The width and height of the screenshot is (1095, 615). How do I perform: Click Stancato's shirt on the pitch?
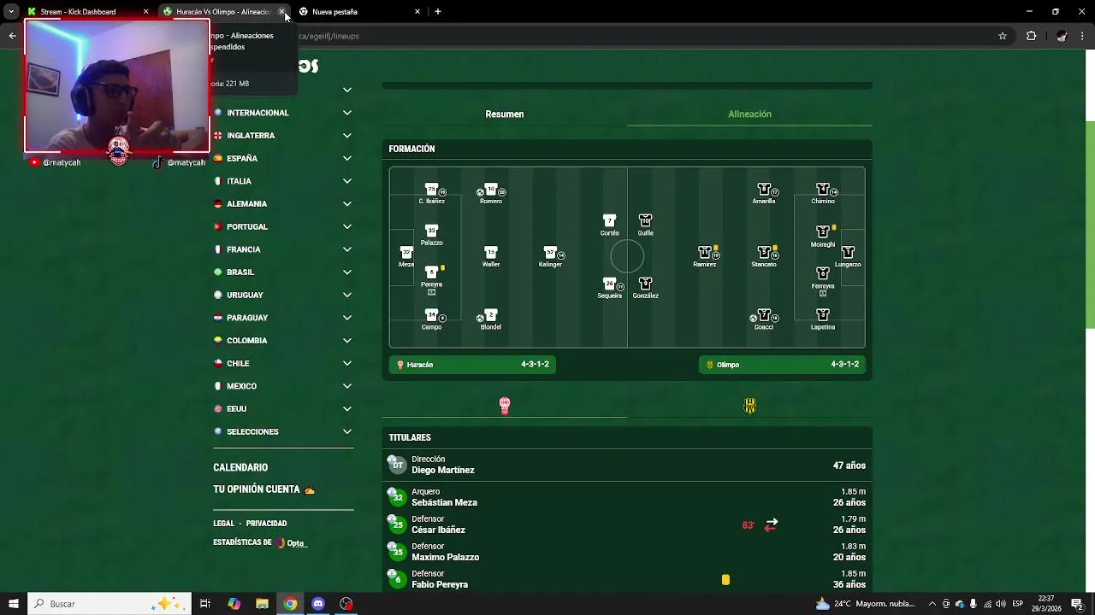pyautogui.click(x=764, y=253)
